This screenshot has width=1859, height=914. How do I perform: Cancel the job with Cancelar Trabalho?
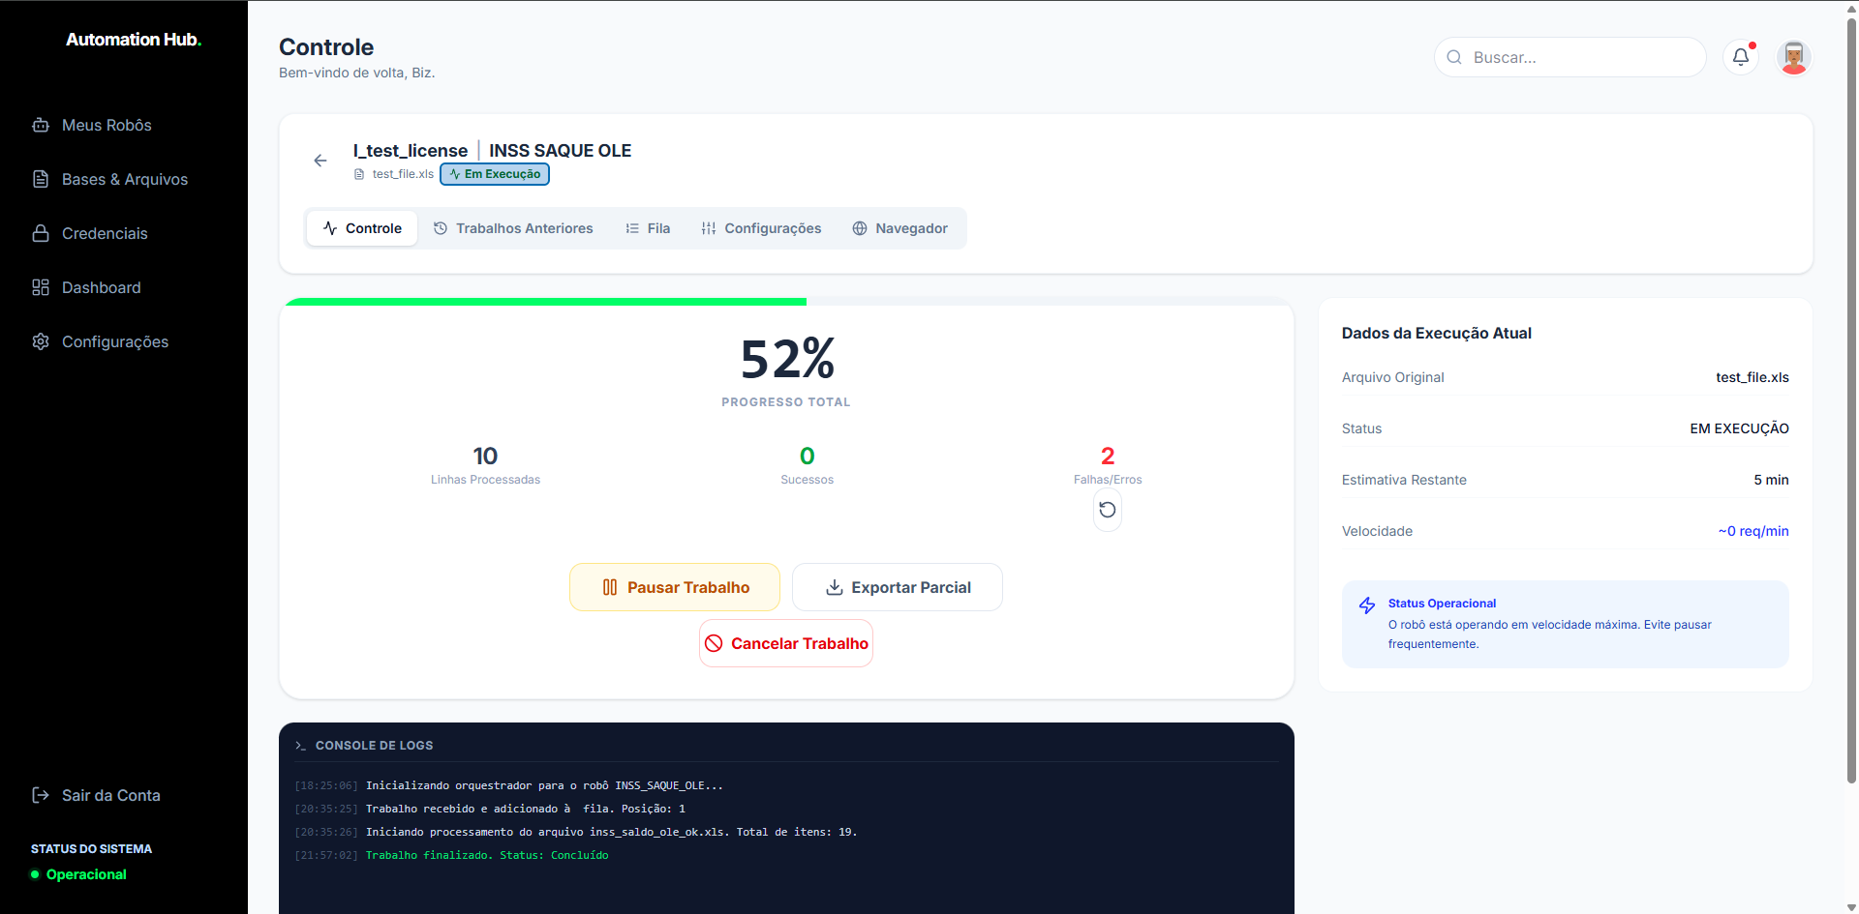785,643
